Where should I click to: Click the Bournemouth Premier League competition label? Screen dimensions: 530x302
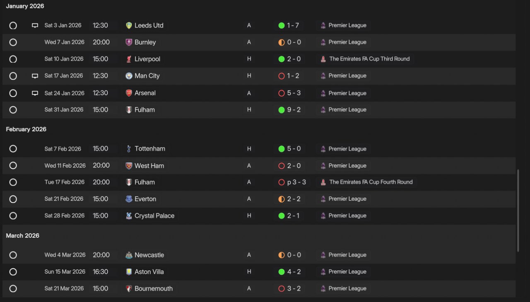click(x=347, y=288)
